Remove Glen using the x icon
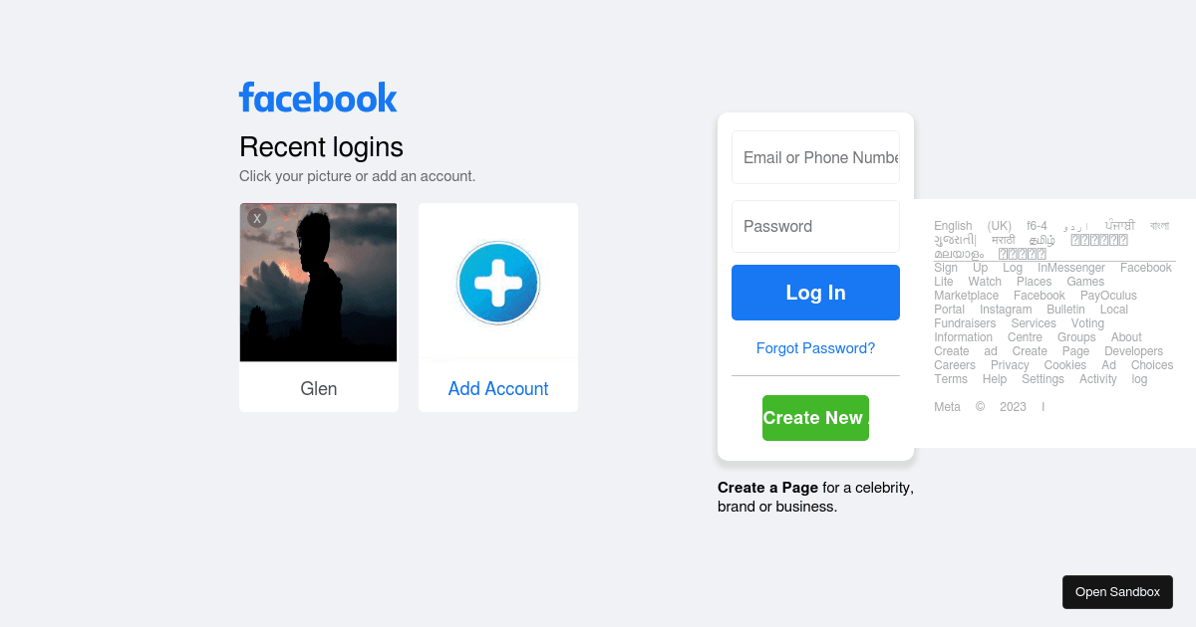The image size is (1196, 627). pyautogui.click(x=256, y=217)
